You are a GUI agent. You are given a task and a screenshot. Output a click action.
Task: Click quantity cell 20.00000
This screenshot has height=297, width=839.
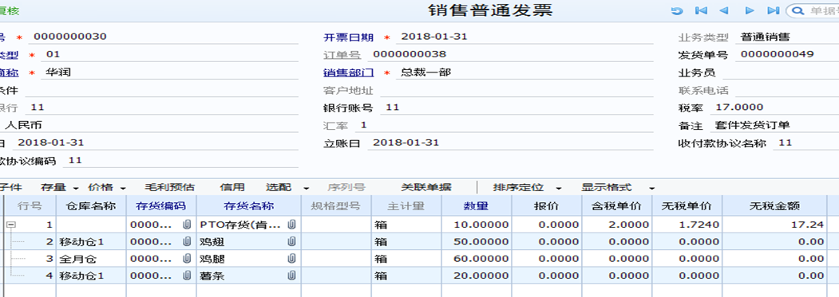[477, 276]
